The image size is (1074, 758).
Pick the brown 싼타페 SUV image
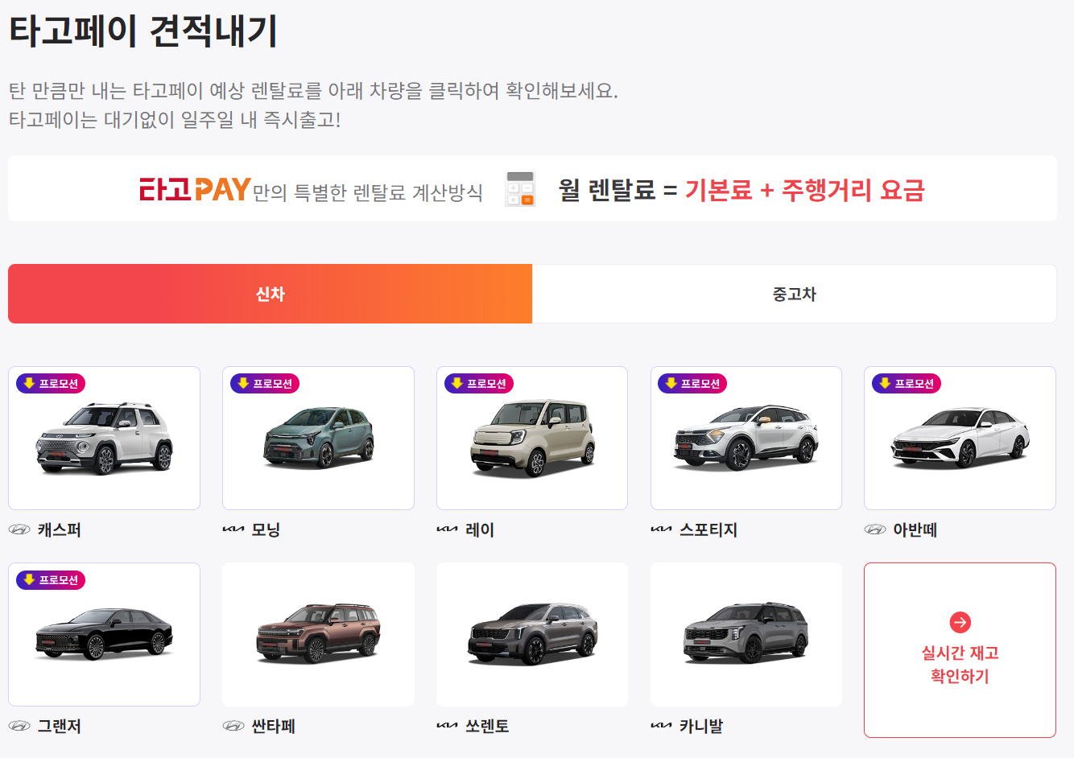[x=318, y=634]
